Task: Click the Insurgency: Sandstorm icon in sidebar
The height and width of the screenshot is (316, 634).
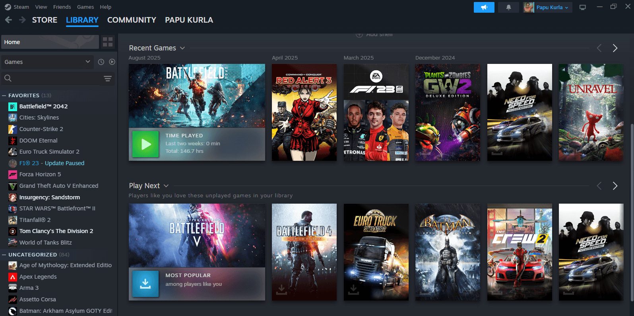Action: [13, 197]
